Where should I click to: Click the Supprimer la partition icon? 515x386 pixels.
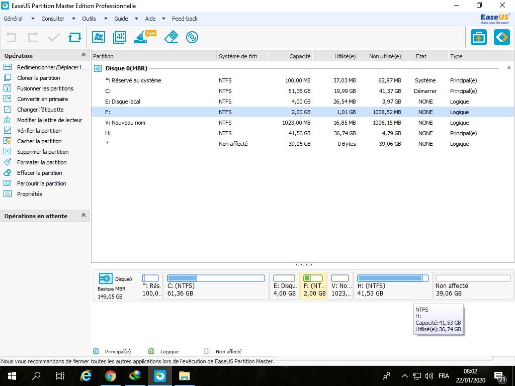click(7, 151)
